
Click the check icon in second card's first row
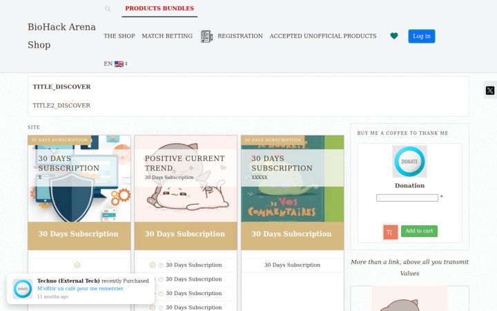153,265
